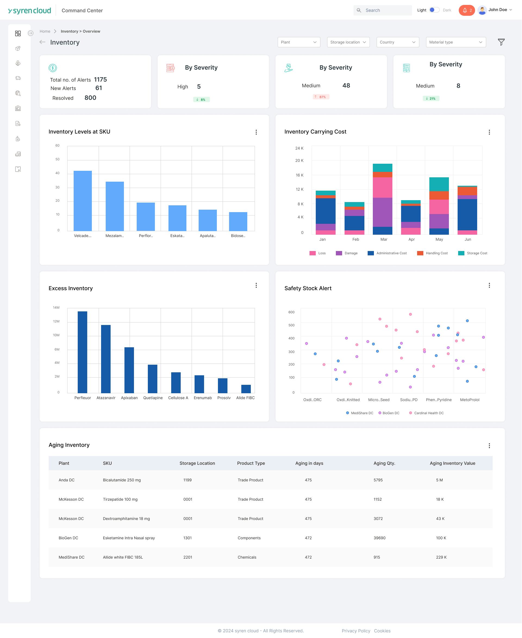Open the Storage location dropdown
Image resolution: width=522 pixels, height=638 pixels.
click(x=348, y=42)
